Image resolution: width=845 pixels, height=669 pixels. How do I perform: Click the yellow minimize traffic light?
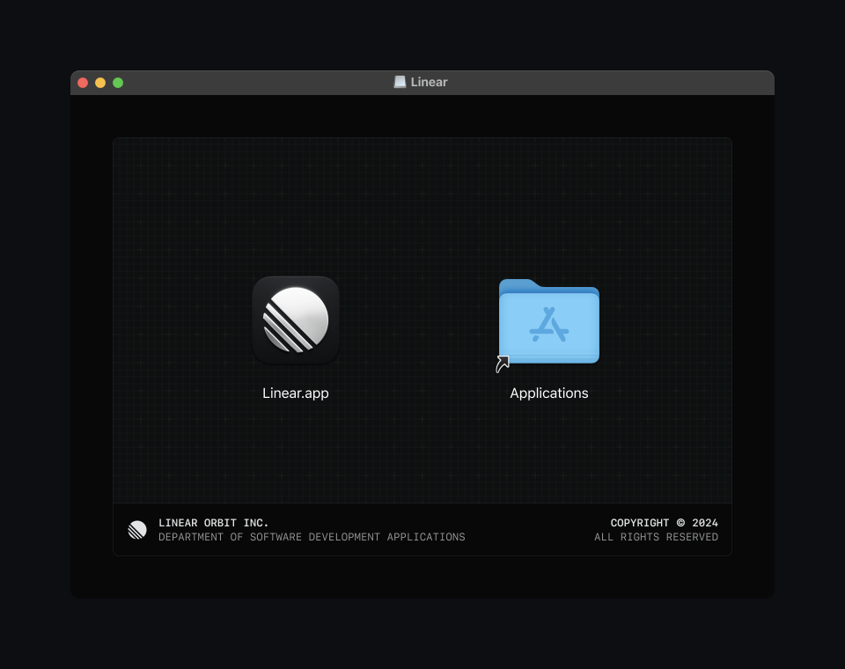tap(99, 82)
